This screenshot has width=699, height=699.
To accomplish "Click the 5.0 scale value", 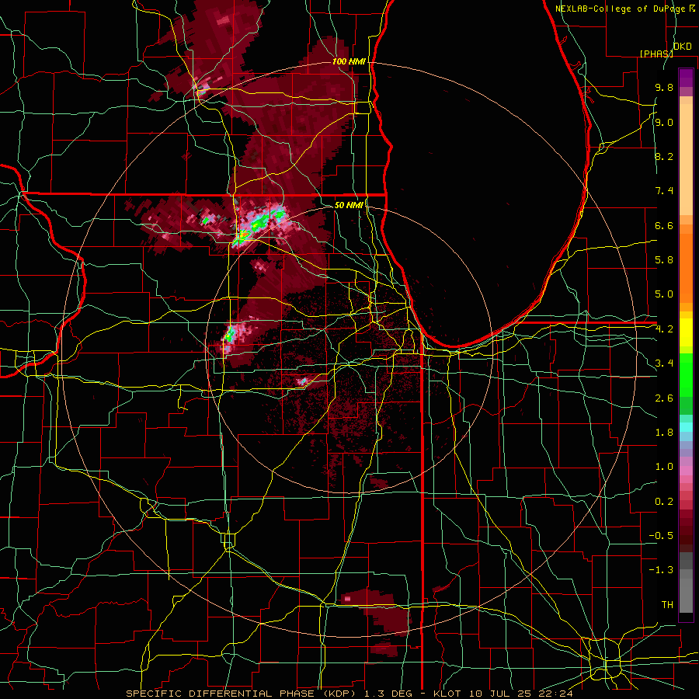I will point(664,294).
